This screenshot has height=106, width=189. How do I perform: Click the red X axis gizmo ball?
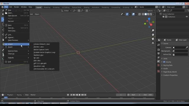tap(151, 25)
